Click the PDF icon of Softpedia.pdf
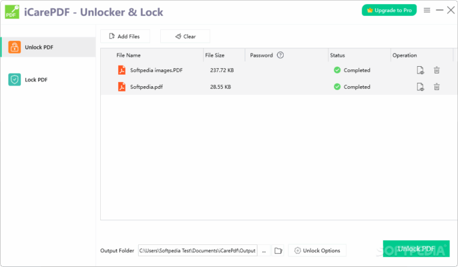The image size is (458, 267). point(122,87)
